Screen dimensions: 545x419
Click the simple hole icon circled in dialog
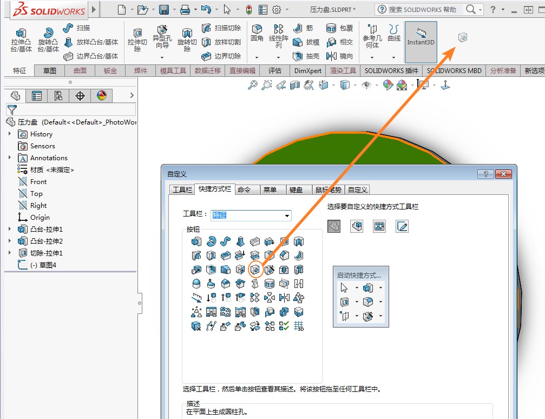[255, 270]
